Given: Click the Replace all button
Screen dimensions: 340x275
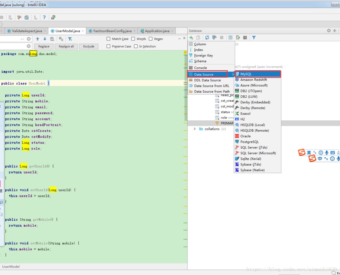Looking at the screenshot, I should tap(66, 46).
